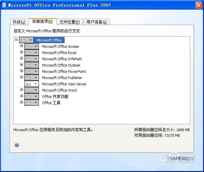This screenshot has width=204, height=172.
Task: Click the heading 自定义 Microsoft Office 程序的运行方式
Action: pos(47,31)
